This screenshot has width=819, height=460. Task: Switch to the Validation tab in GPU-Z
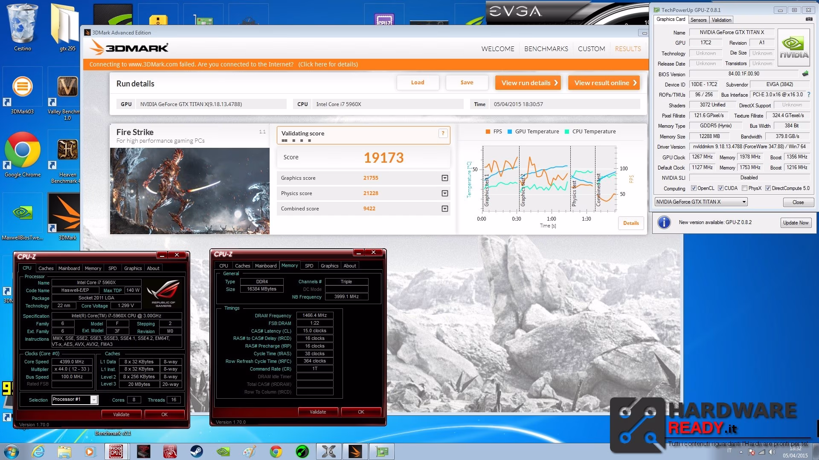tap(721, 20)
